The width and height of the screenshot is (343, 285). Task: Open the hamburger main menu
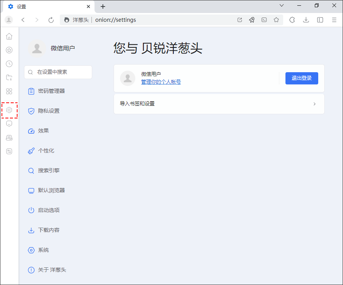(334, 20)
